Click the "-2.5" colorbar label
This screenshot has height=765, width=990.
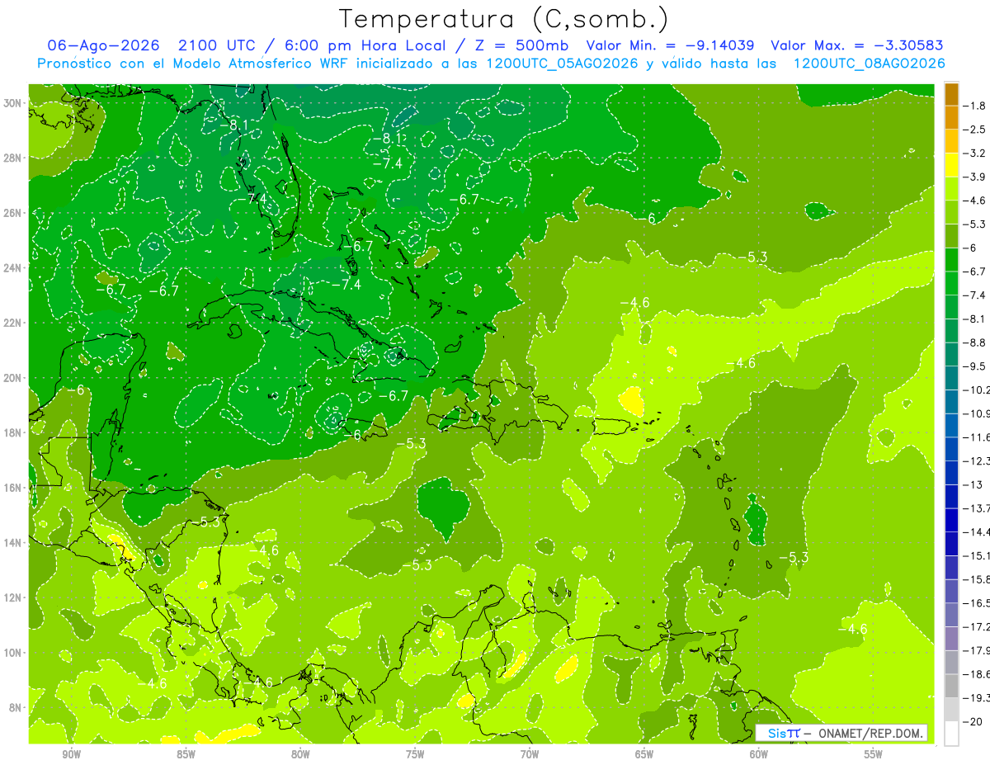click(x=976, y=130)
